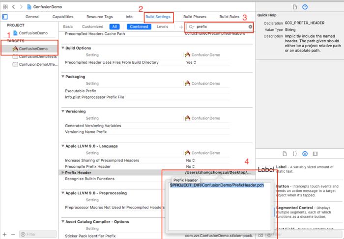Viewport: 344px width, 239px height.
Task: Open the Capabilities tab
Action: coord(63,17)
